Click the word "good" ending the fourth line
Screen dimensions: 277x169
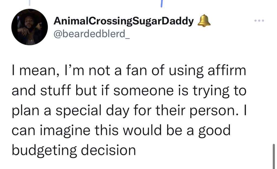[x=215, y=131]
